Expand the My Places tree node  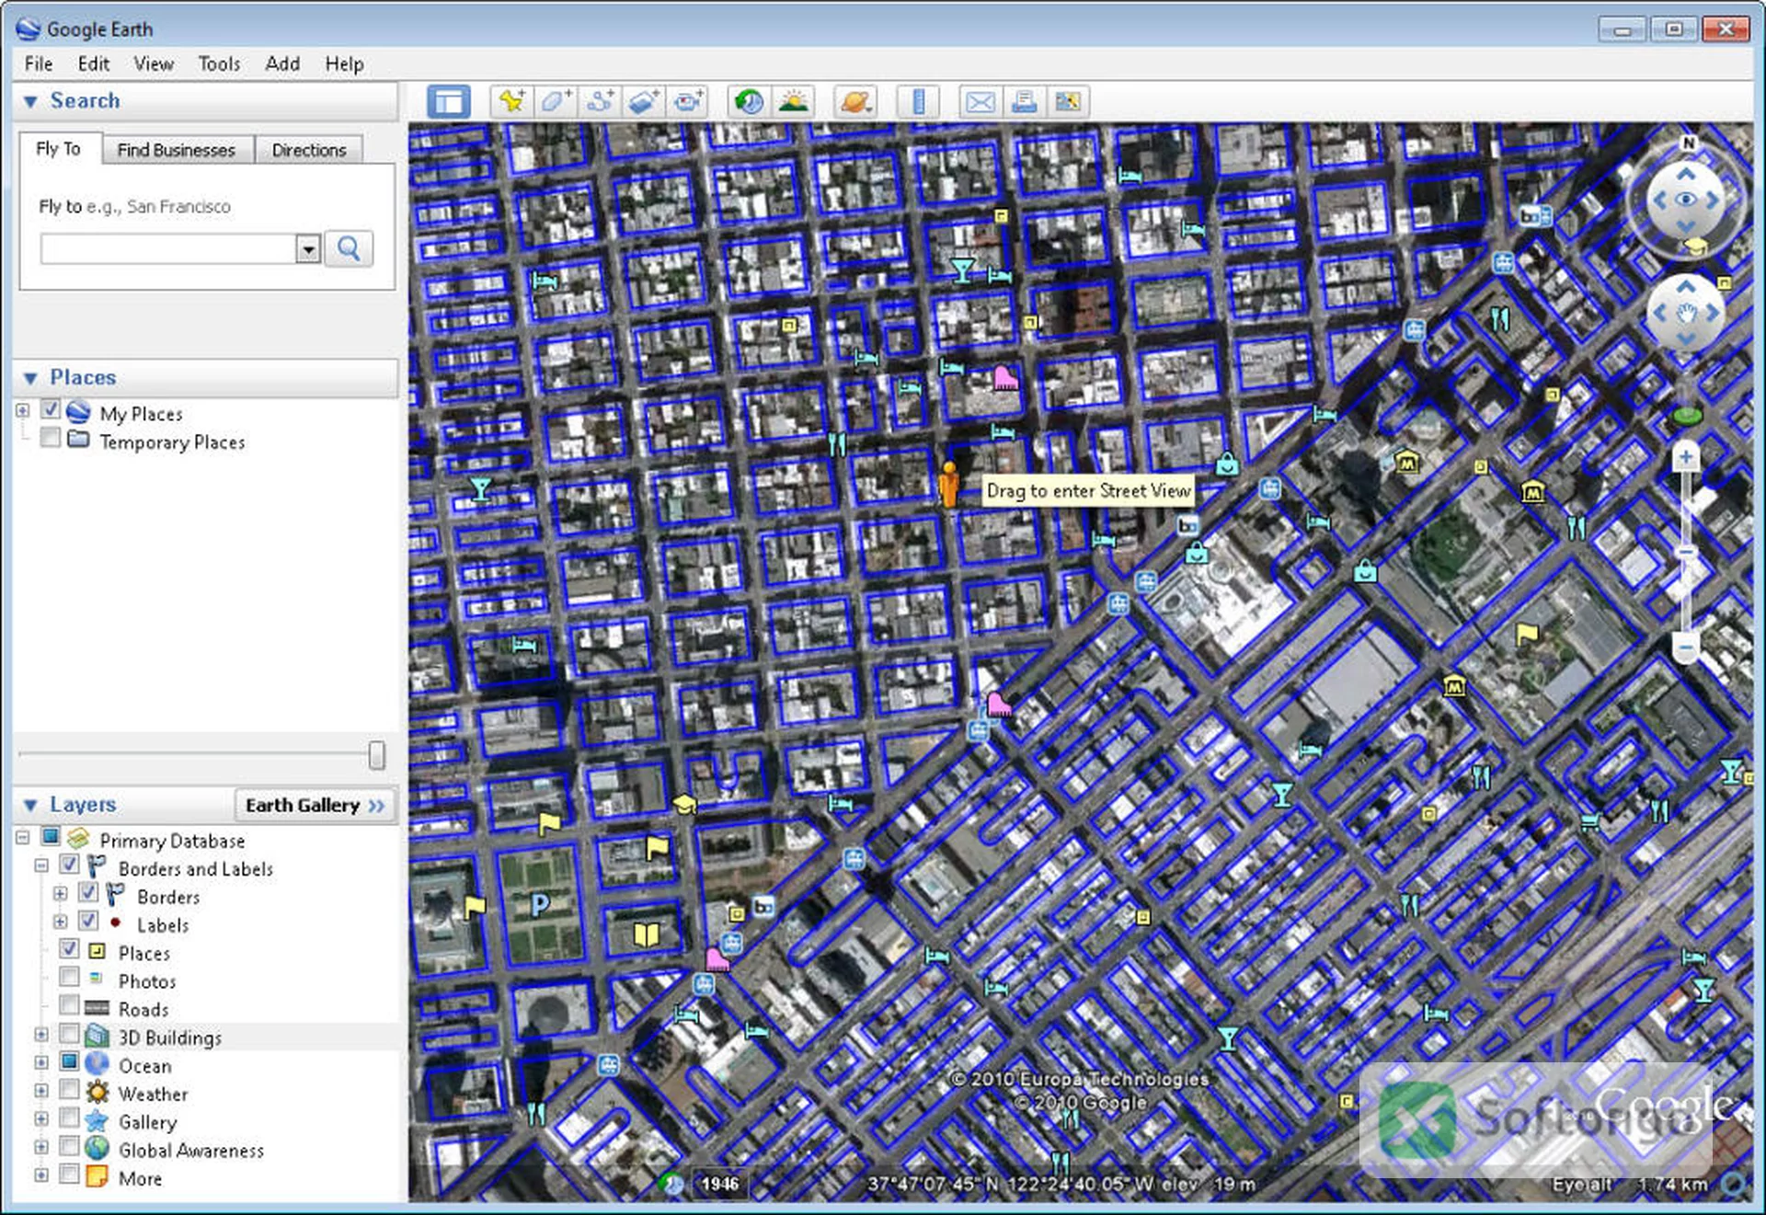[x=22, y=410]
